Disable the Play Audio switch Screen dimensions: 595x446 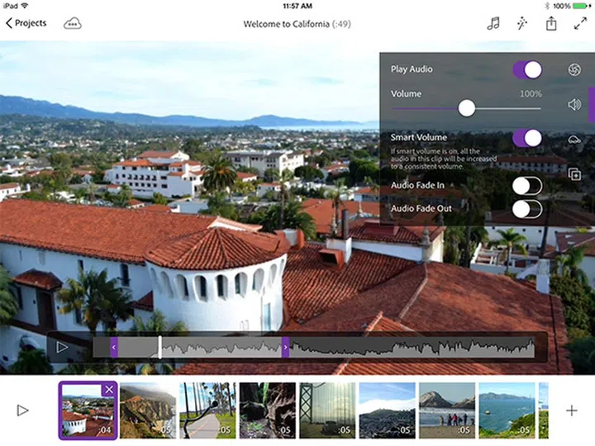(x=527, y=69)
